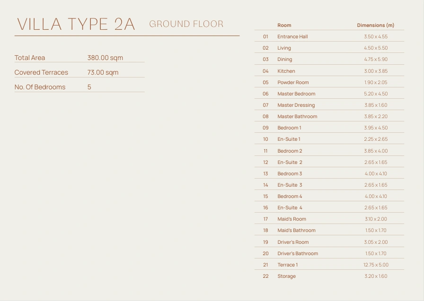Viewport: 424px width, 301px height.
Task: Select the En-Suite 4 row name
Action: (x=290, y=207)
